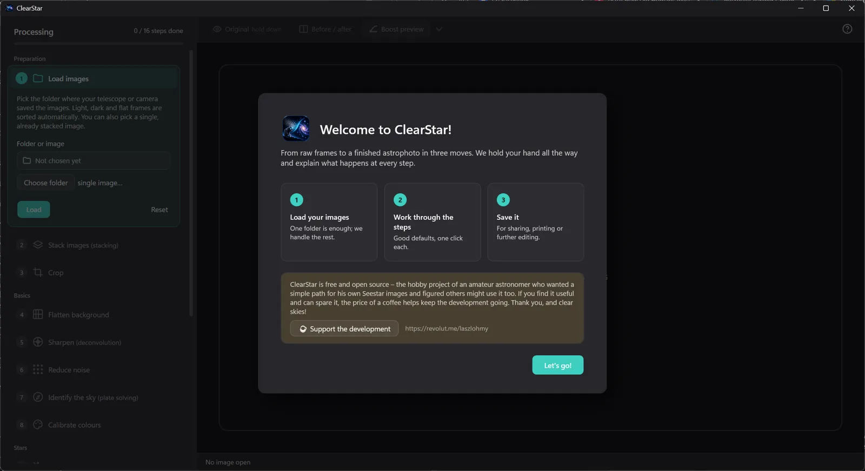Click the Processing panel title
The width and height of the screenshot is (865, 471).
point(34,32)
